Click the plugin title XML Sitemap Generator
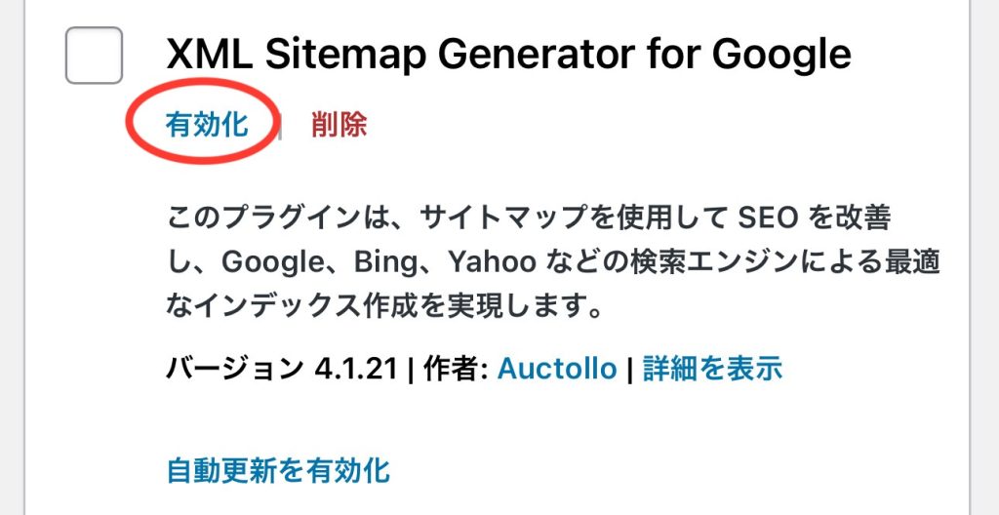This screenshot has width=999, height=515. (x=508, y=54)
